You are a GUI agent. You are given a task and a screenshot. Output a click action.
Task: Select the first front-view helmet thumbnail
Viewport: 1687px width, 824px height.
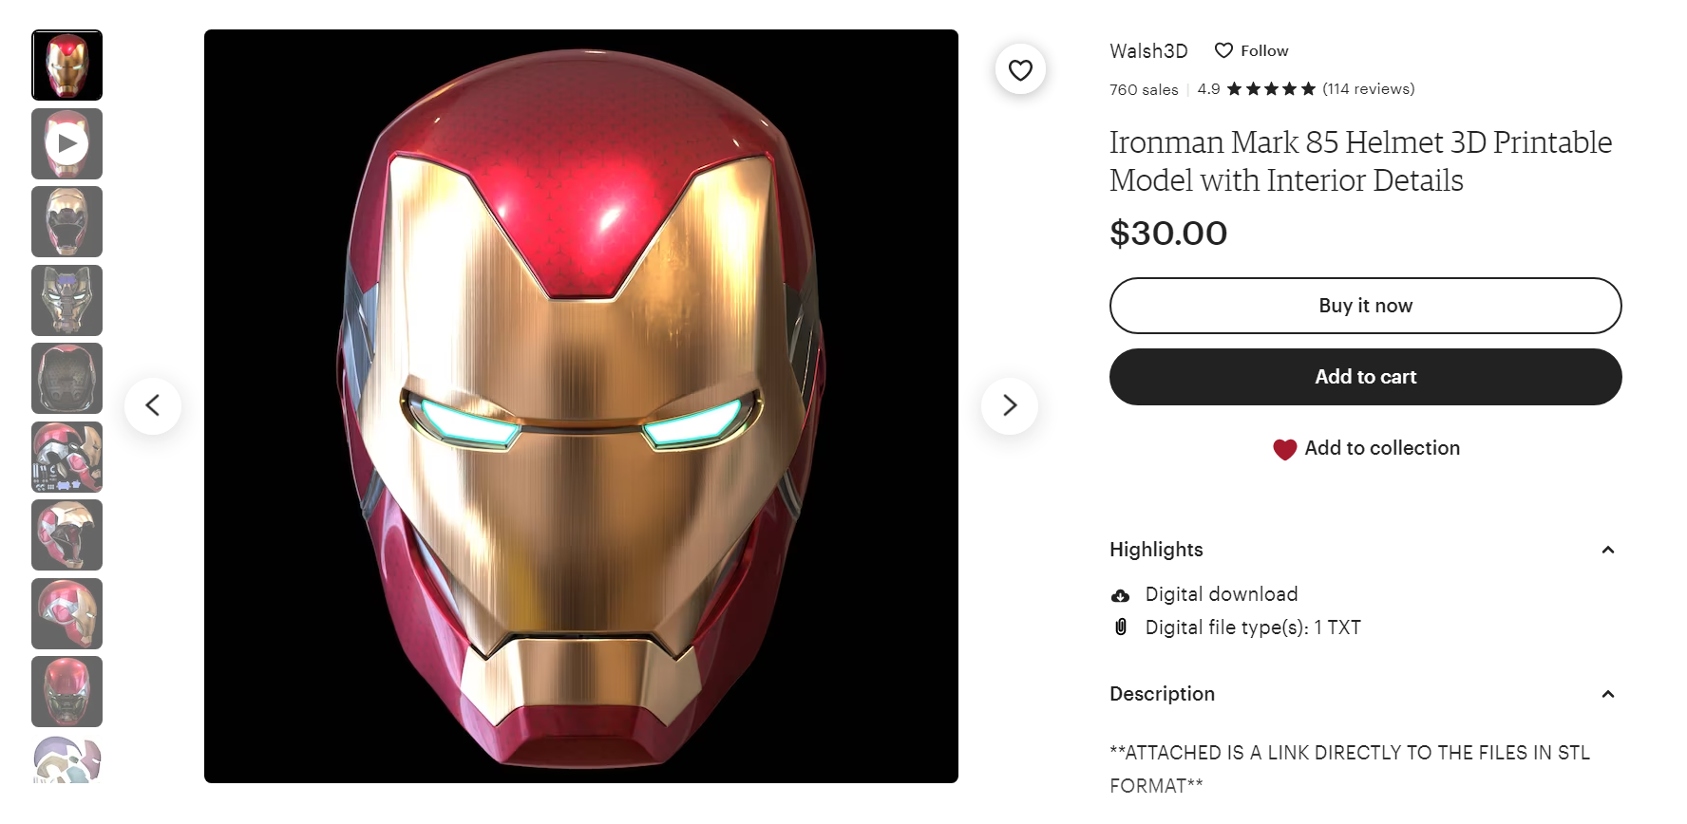(x=66, y=66)
